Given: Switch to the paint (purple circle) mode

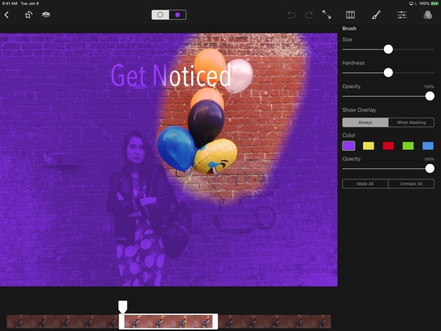Looking at the screenshot, I should click(x=178, y=14).
